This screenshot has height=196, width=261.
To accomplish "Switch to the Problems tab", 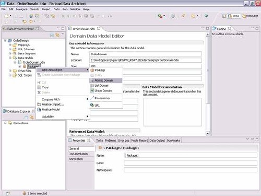I will click(x=110, y=141).
